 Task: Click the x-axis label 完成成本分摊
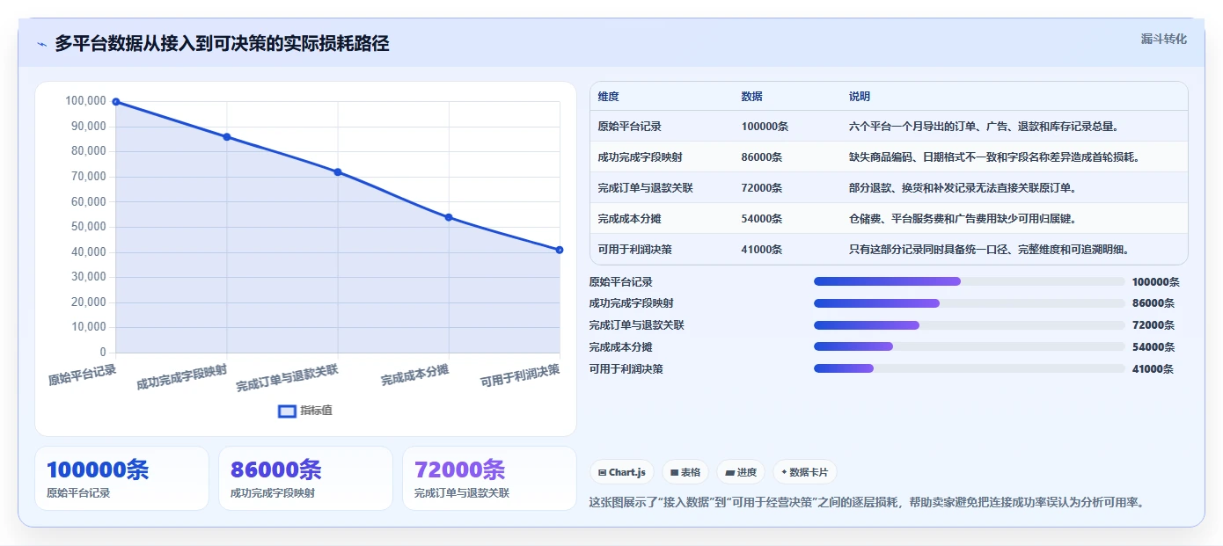414,375
